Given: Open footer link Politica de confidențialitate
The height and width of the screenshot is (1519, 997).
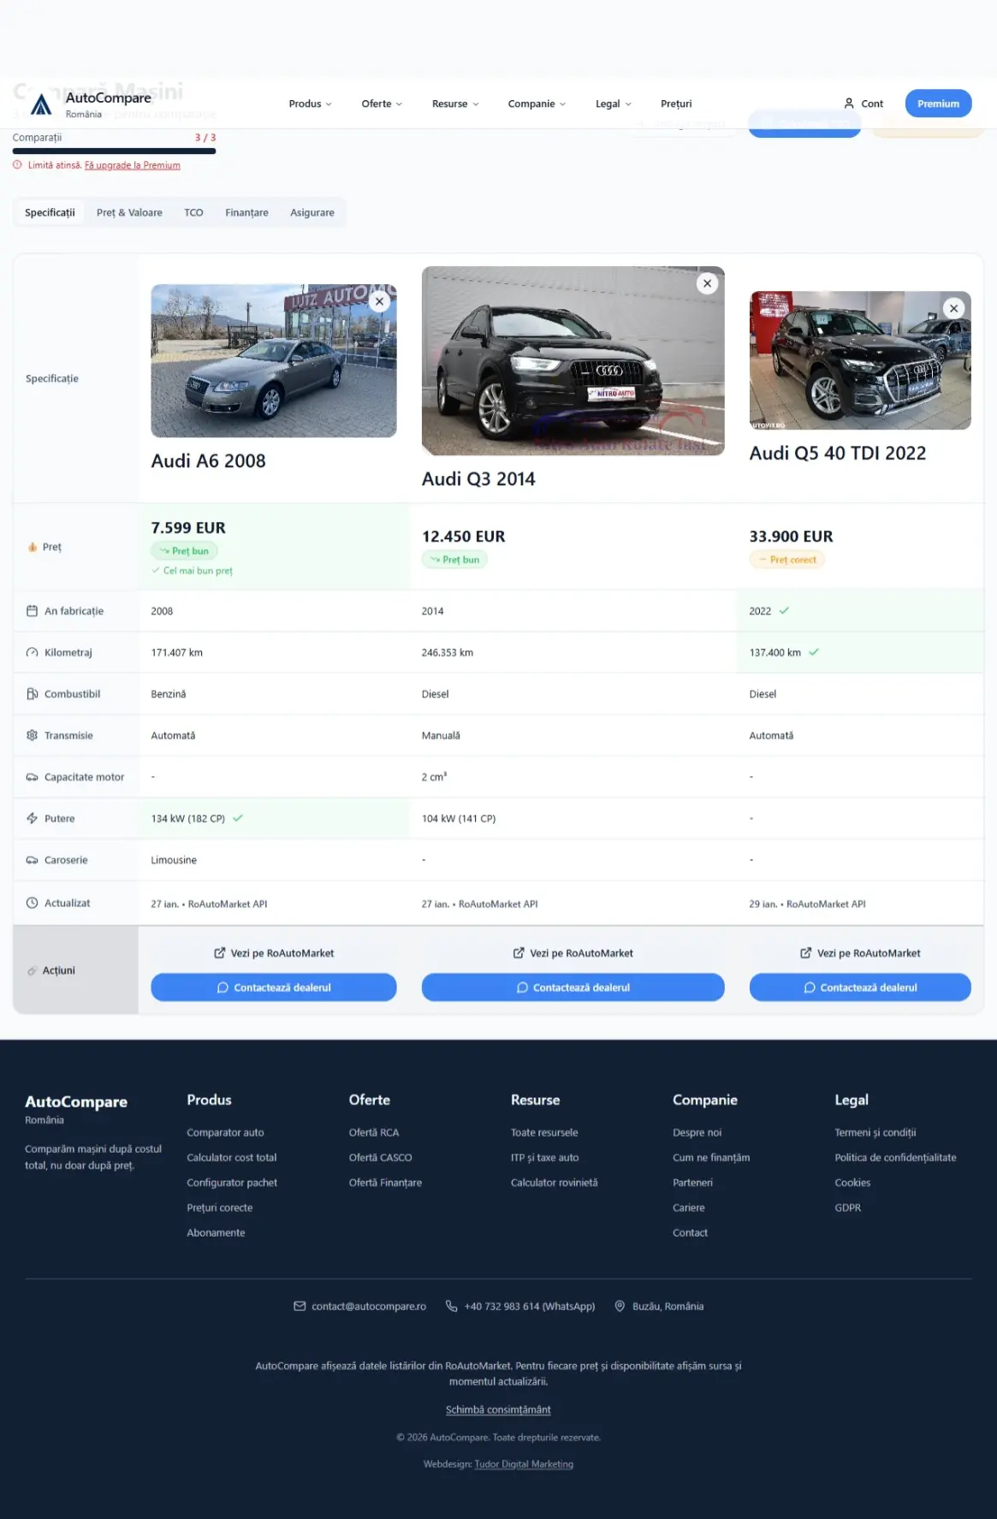Looking at the screenshot, I should (x=895, y=1157).
